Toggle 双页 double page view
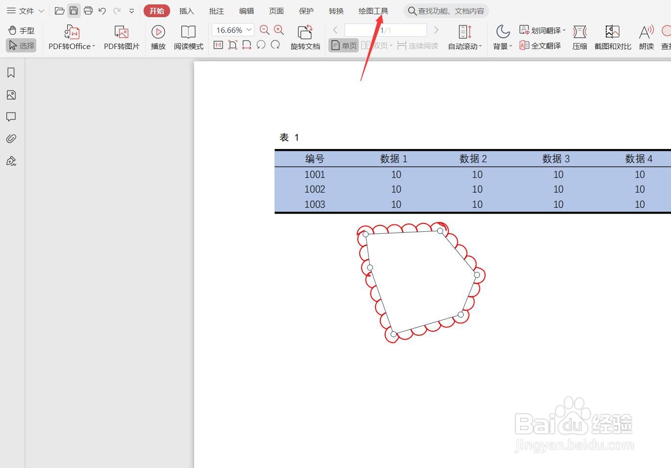Image resolution: width=671 pixels, height=468 pixels. [374, 46]
